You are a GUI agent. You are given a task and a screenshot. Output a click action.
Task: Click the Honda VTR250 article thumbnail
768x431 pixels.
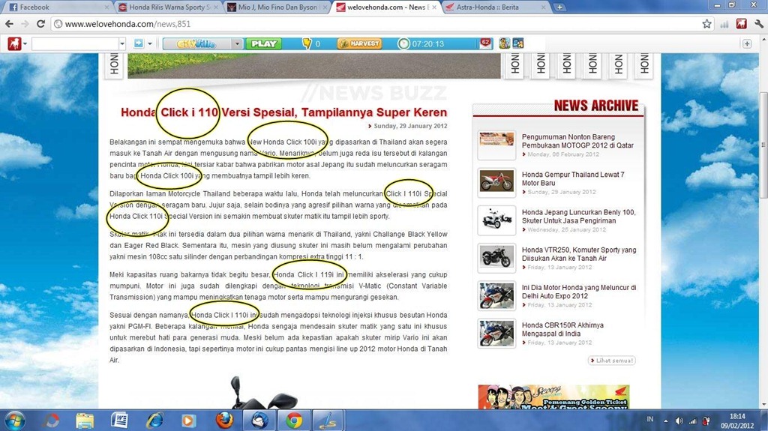496,257
